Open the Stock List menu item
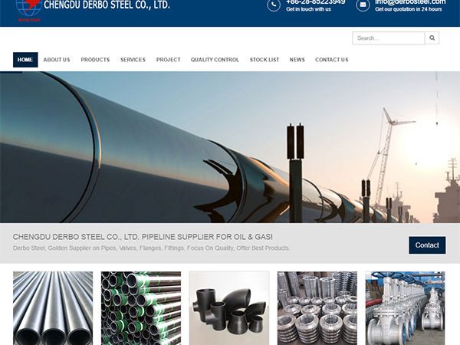This screenshot has height=345, width=460. [x=264, y=60]
